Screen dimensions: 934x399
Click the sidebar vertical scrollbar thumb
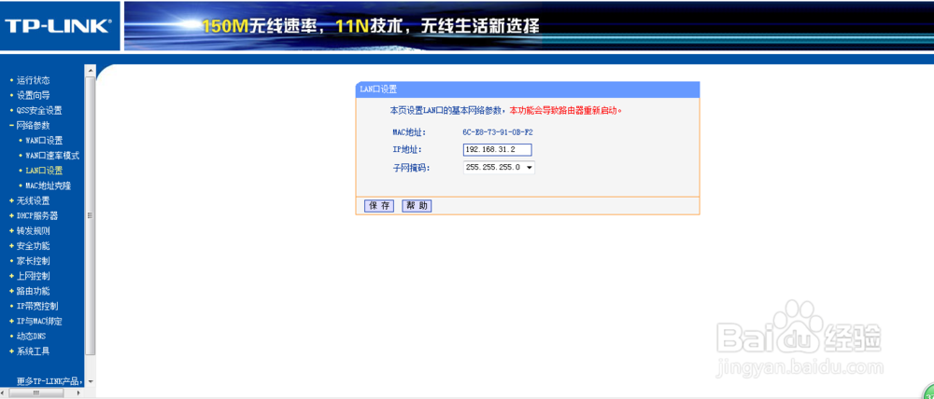click(90, 215)
